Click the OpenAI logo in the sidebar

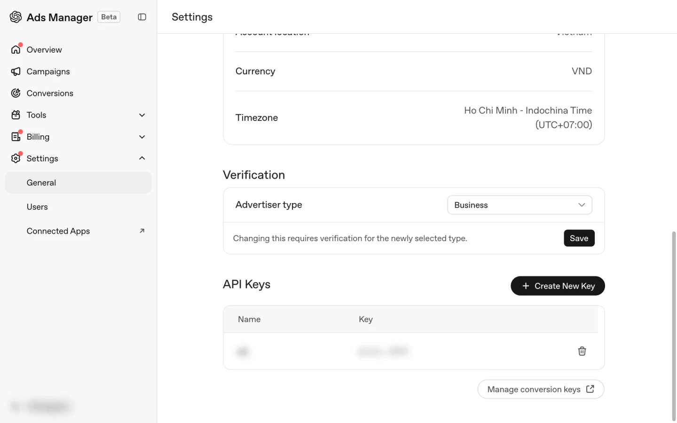pyautogui.click(x=16, y=17)
